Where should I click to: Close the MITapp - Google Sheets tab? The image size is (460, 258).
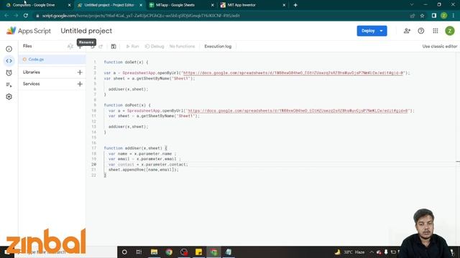213,5
